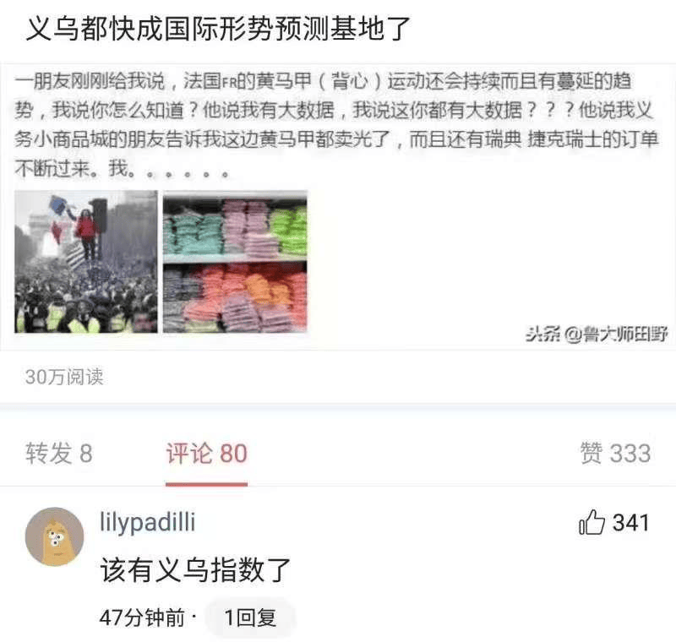Click the comment text 该有义乌指数了
This screenshot has height=642, width=676.
point(195,570)
